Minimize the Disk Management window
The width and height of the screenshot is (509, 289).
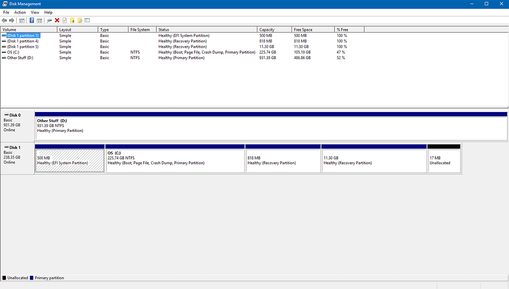pyautogui.click(x=472, y=4)
